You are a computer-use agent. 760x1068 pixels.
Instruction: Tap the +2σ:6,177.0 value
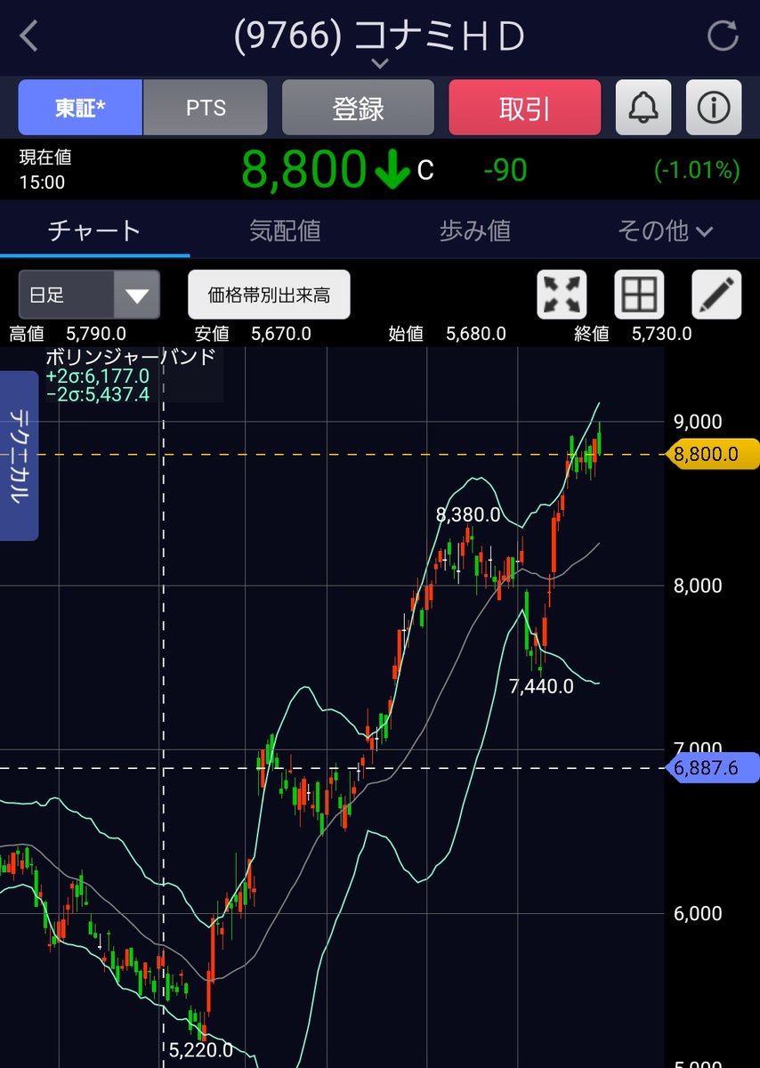[98, 376]
